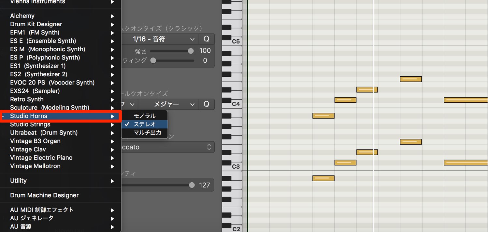The width and height of the screenshot is (488, 232).
Task: Select the highest MIDI note in piano roll
Action: [411, 79]
